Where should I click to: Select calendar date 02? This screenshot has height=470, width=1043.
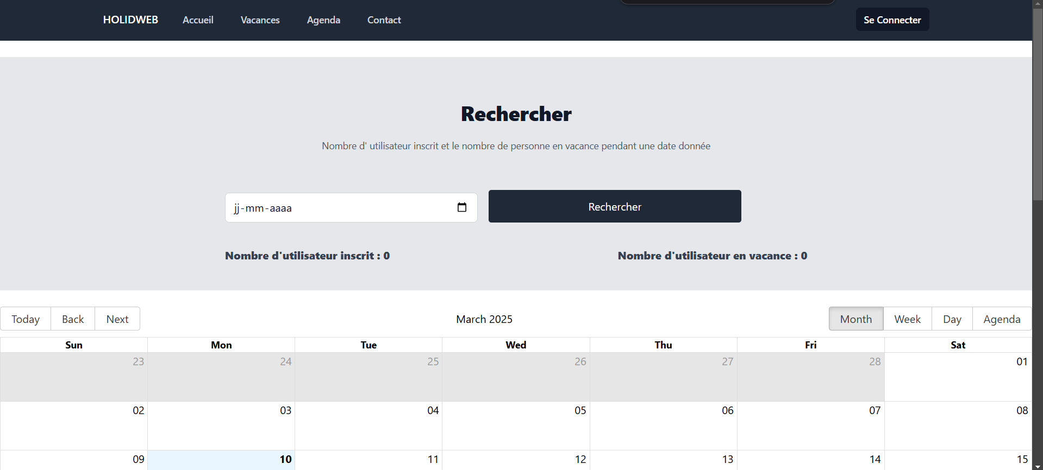[139, 410]
